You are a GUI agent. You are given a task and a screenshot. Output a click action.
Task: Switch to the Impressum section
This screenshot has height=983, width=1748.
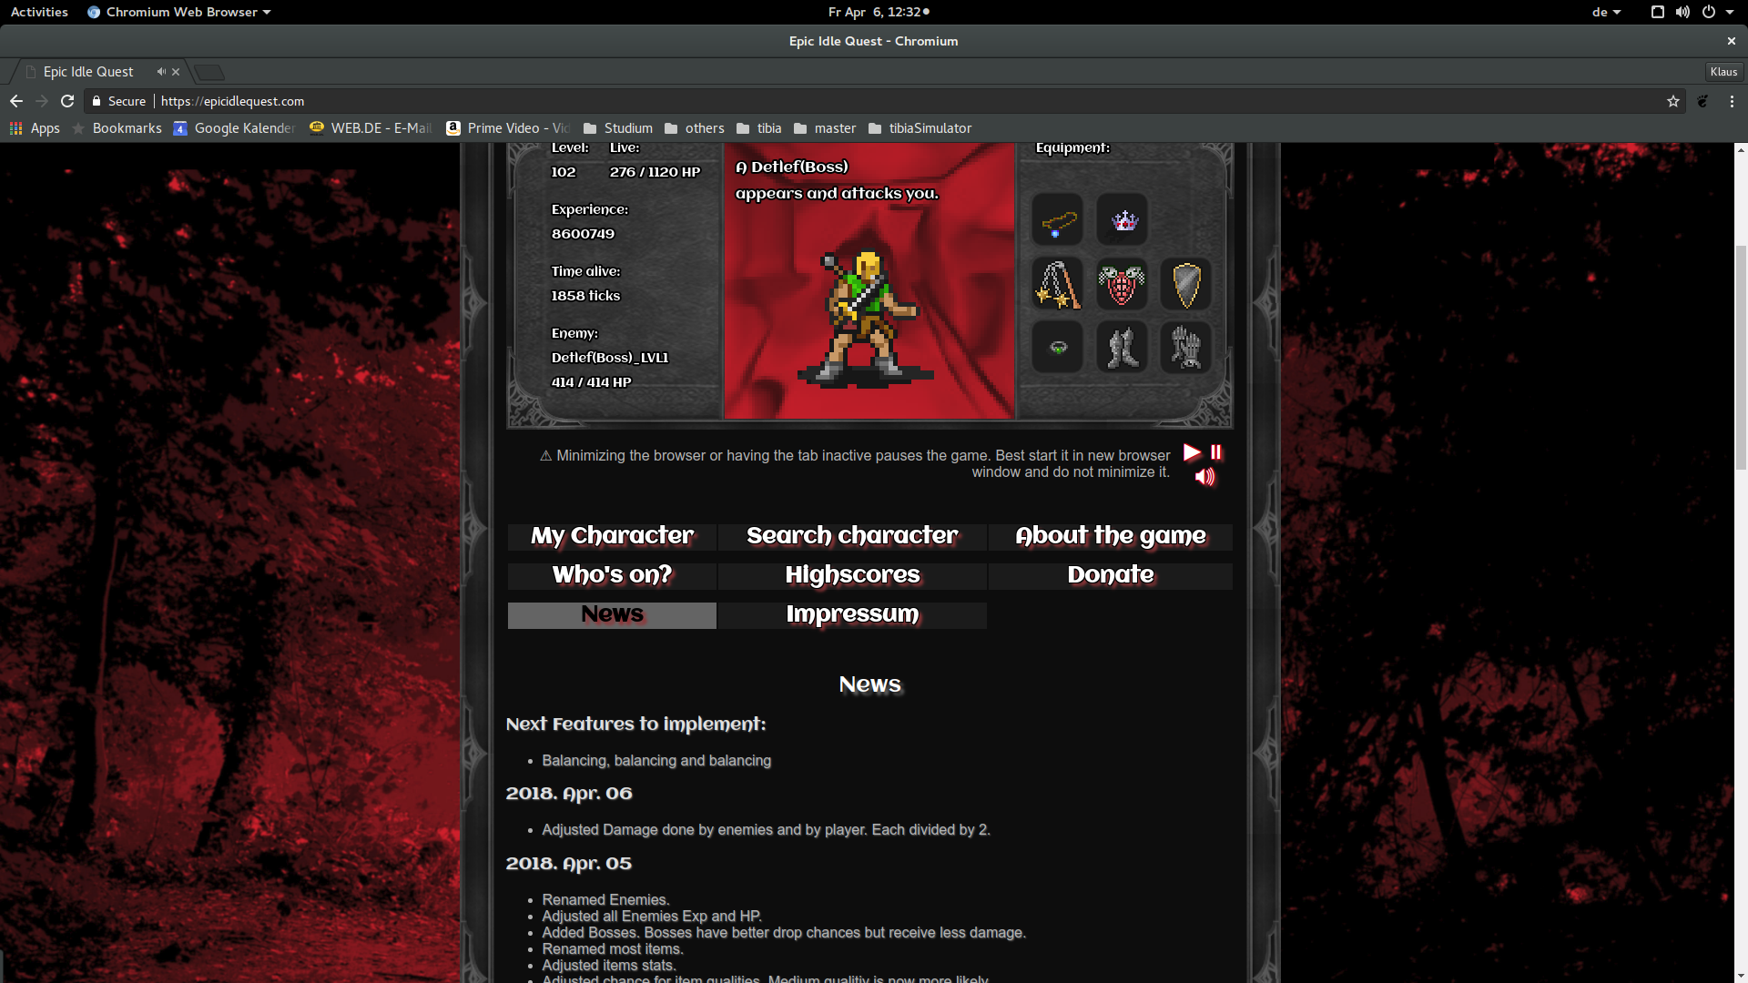851,614
